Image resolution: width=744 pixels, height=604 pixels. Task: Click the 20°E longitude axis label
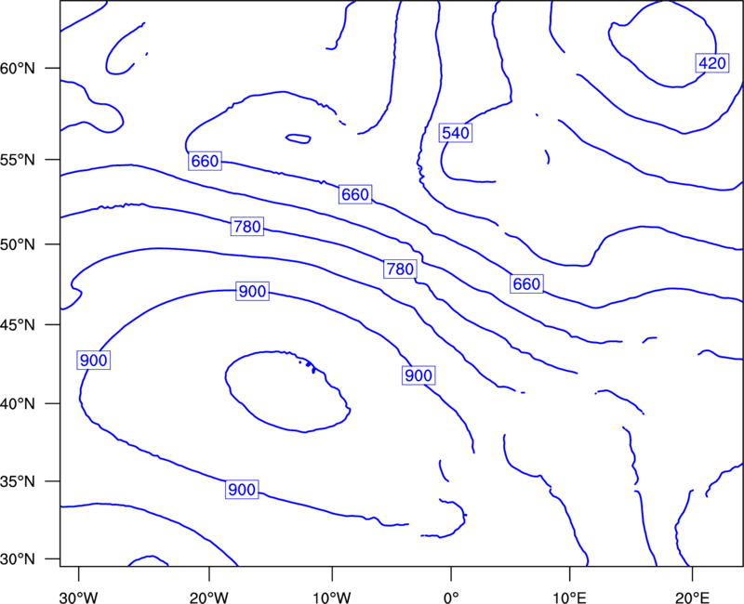[692, 597]
